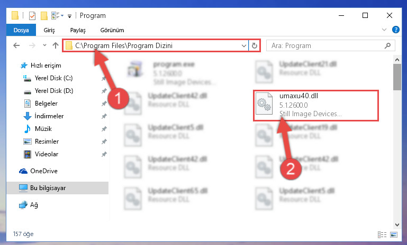Select the umaxu40.dll file
The width and height of the screenshot is (407, 245).
point(316,106)
